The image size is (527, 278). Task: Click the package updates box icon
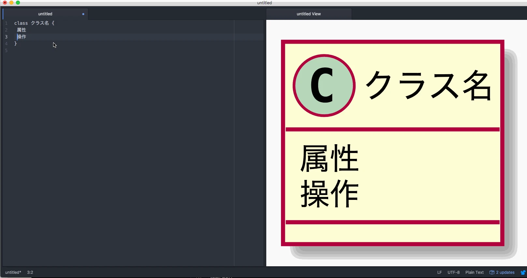click(492, 272)
